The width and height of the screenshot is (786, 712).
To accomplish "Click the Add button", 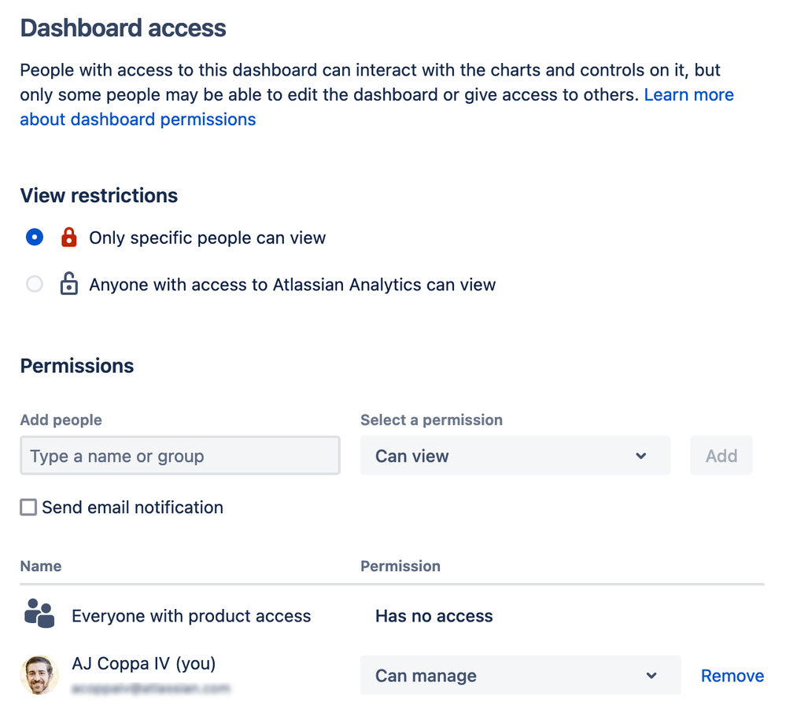I will tap(721, 456).
